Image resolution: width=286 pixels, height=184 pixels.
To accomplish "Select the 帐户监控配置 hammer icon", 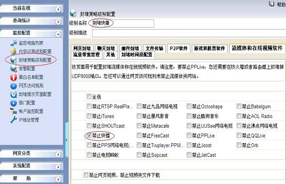I will [x=14, y=111].
